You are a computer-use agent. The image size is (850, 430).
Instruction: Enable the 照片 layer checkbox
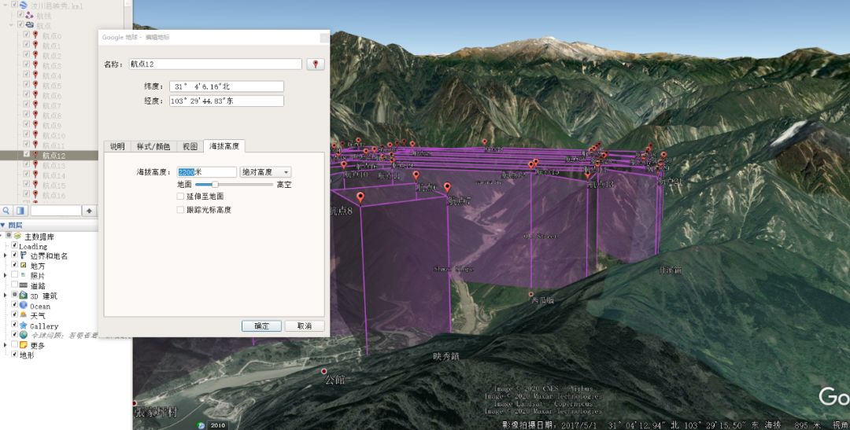[x=14, y=275]
